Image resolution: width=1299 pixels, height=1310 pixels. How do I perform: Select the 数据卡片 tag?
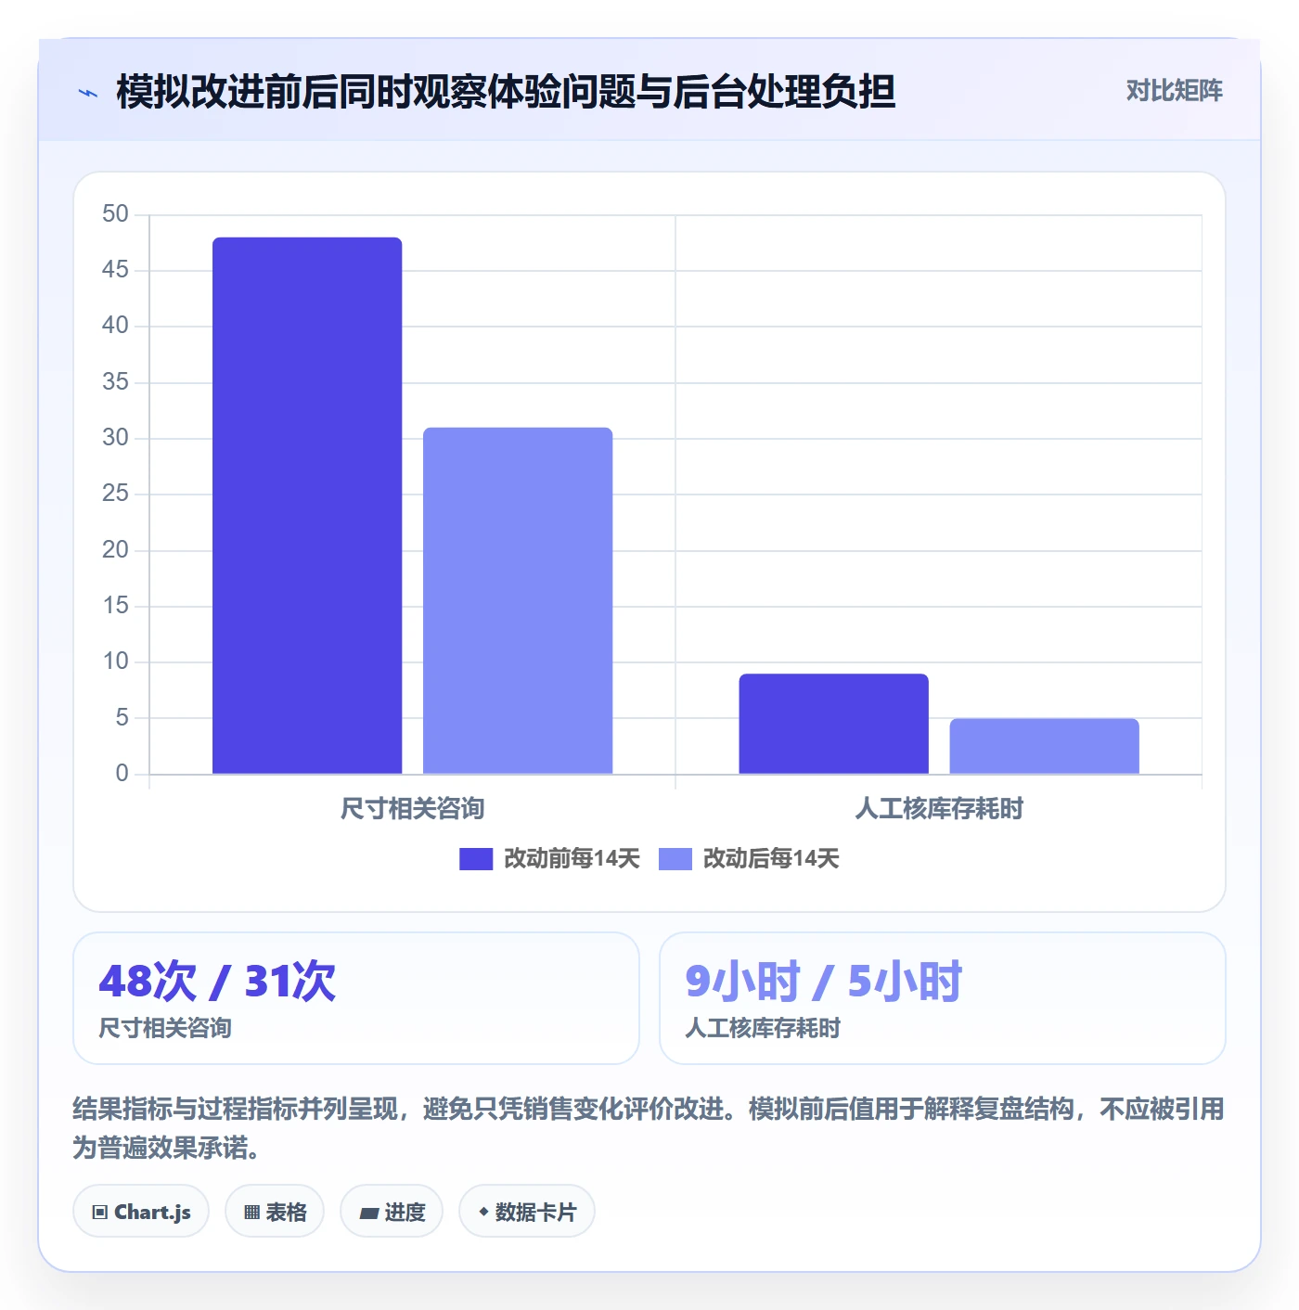(527, 1212)
